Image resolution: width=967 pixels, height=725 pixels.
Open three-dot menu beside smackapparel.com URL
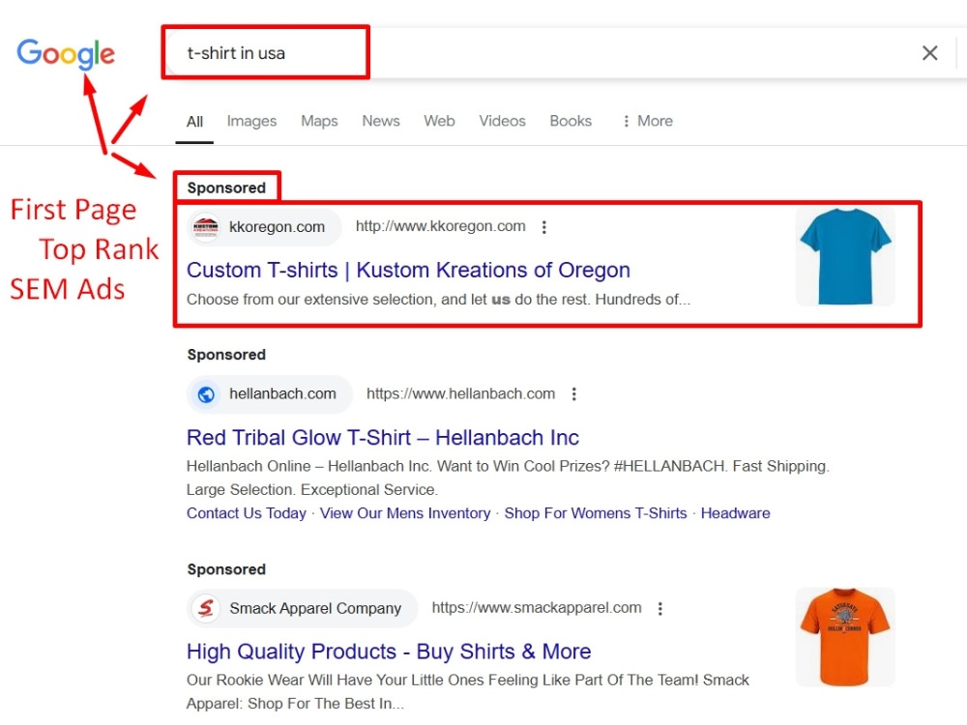pos(659,608)
